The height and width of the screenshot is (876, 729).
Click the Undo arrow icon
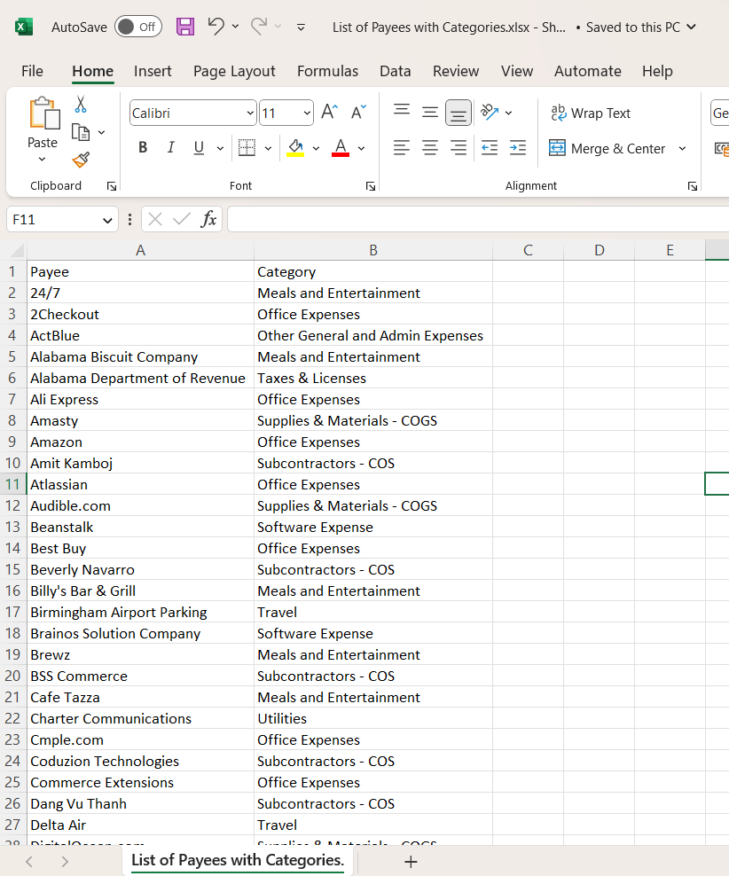[216, 26]
